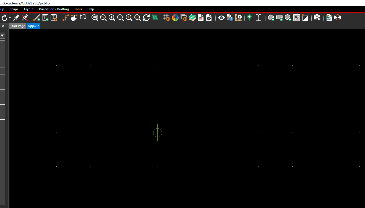Select the Add Circle Shape tool
The width and height of the screenshot is (365, 208).
click(288, 18)
